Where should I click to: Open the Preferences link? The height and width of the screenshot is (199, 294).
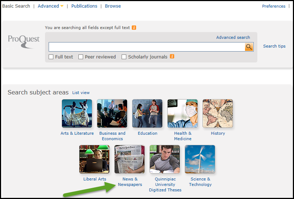[x=274, y=6]
